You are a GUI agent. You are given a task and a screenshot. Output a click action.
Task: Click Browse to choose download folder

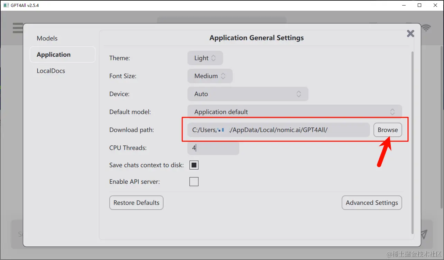click(x=388, y=130)
